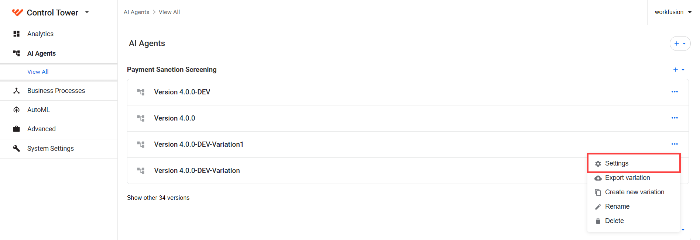Screen dimensions: 700x240
Task: Expand the Control Tower dropdown arrow
Action: pos(87,12)
